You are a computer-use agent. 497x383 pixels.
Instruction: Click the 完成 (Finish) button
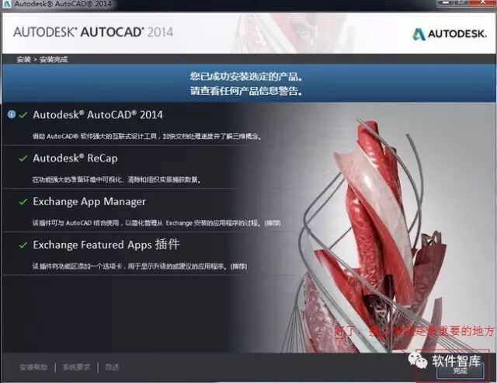(x=460, y=371)
